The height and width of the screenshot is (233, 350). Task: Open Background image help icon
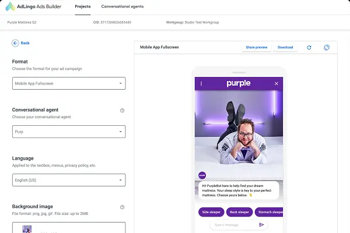point(122,207)
